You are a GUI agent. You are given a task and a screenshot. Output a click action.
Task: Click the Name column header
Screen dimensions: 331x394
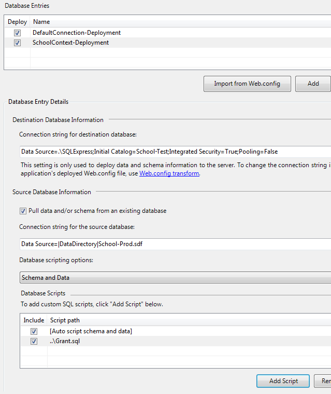point(41,22)
